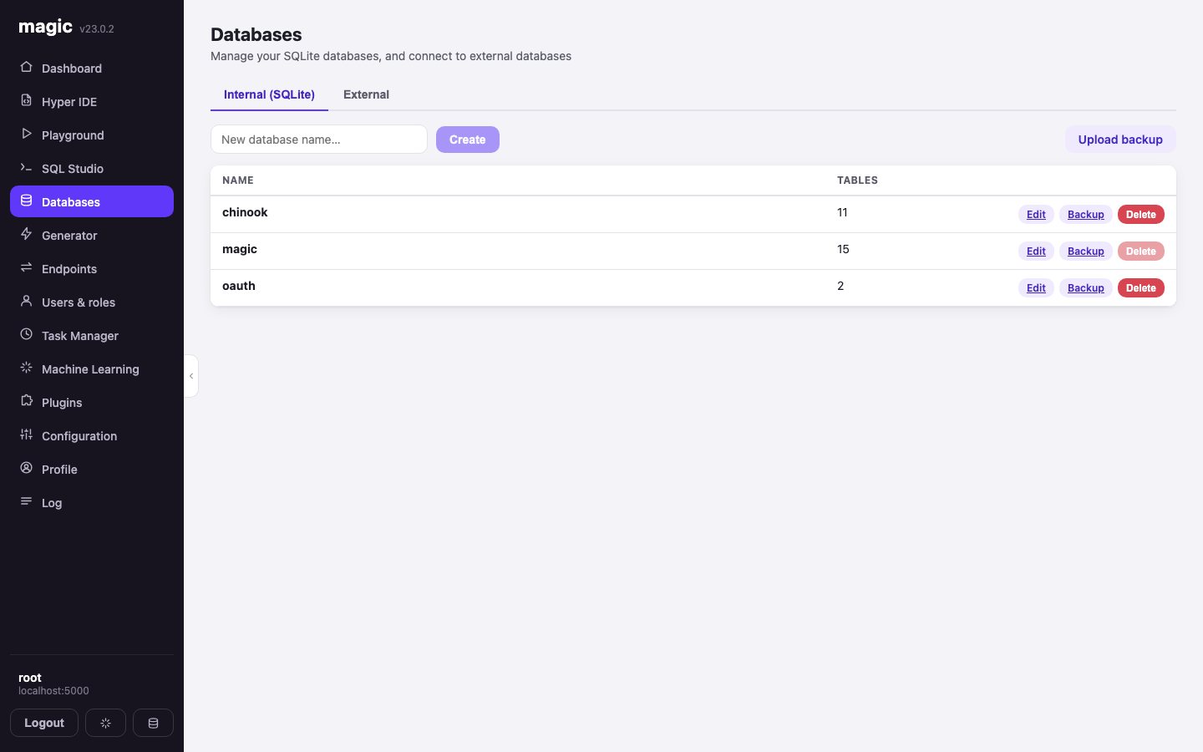This screenshot has width=1203, height=752.
Task: Open the Endpoints page
Action: 92,268
